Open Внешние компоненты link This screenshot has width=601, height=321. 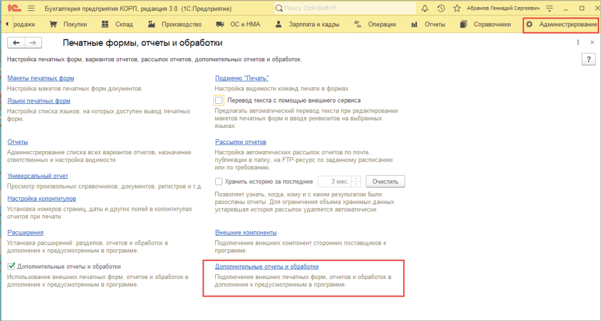click(x=246, y=232)
